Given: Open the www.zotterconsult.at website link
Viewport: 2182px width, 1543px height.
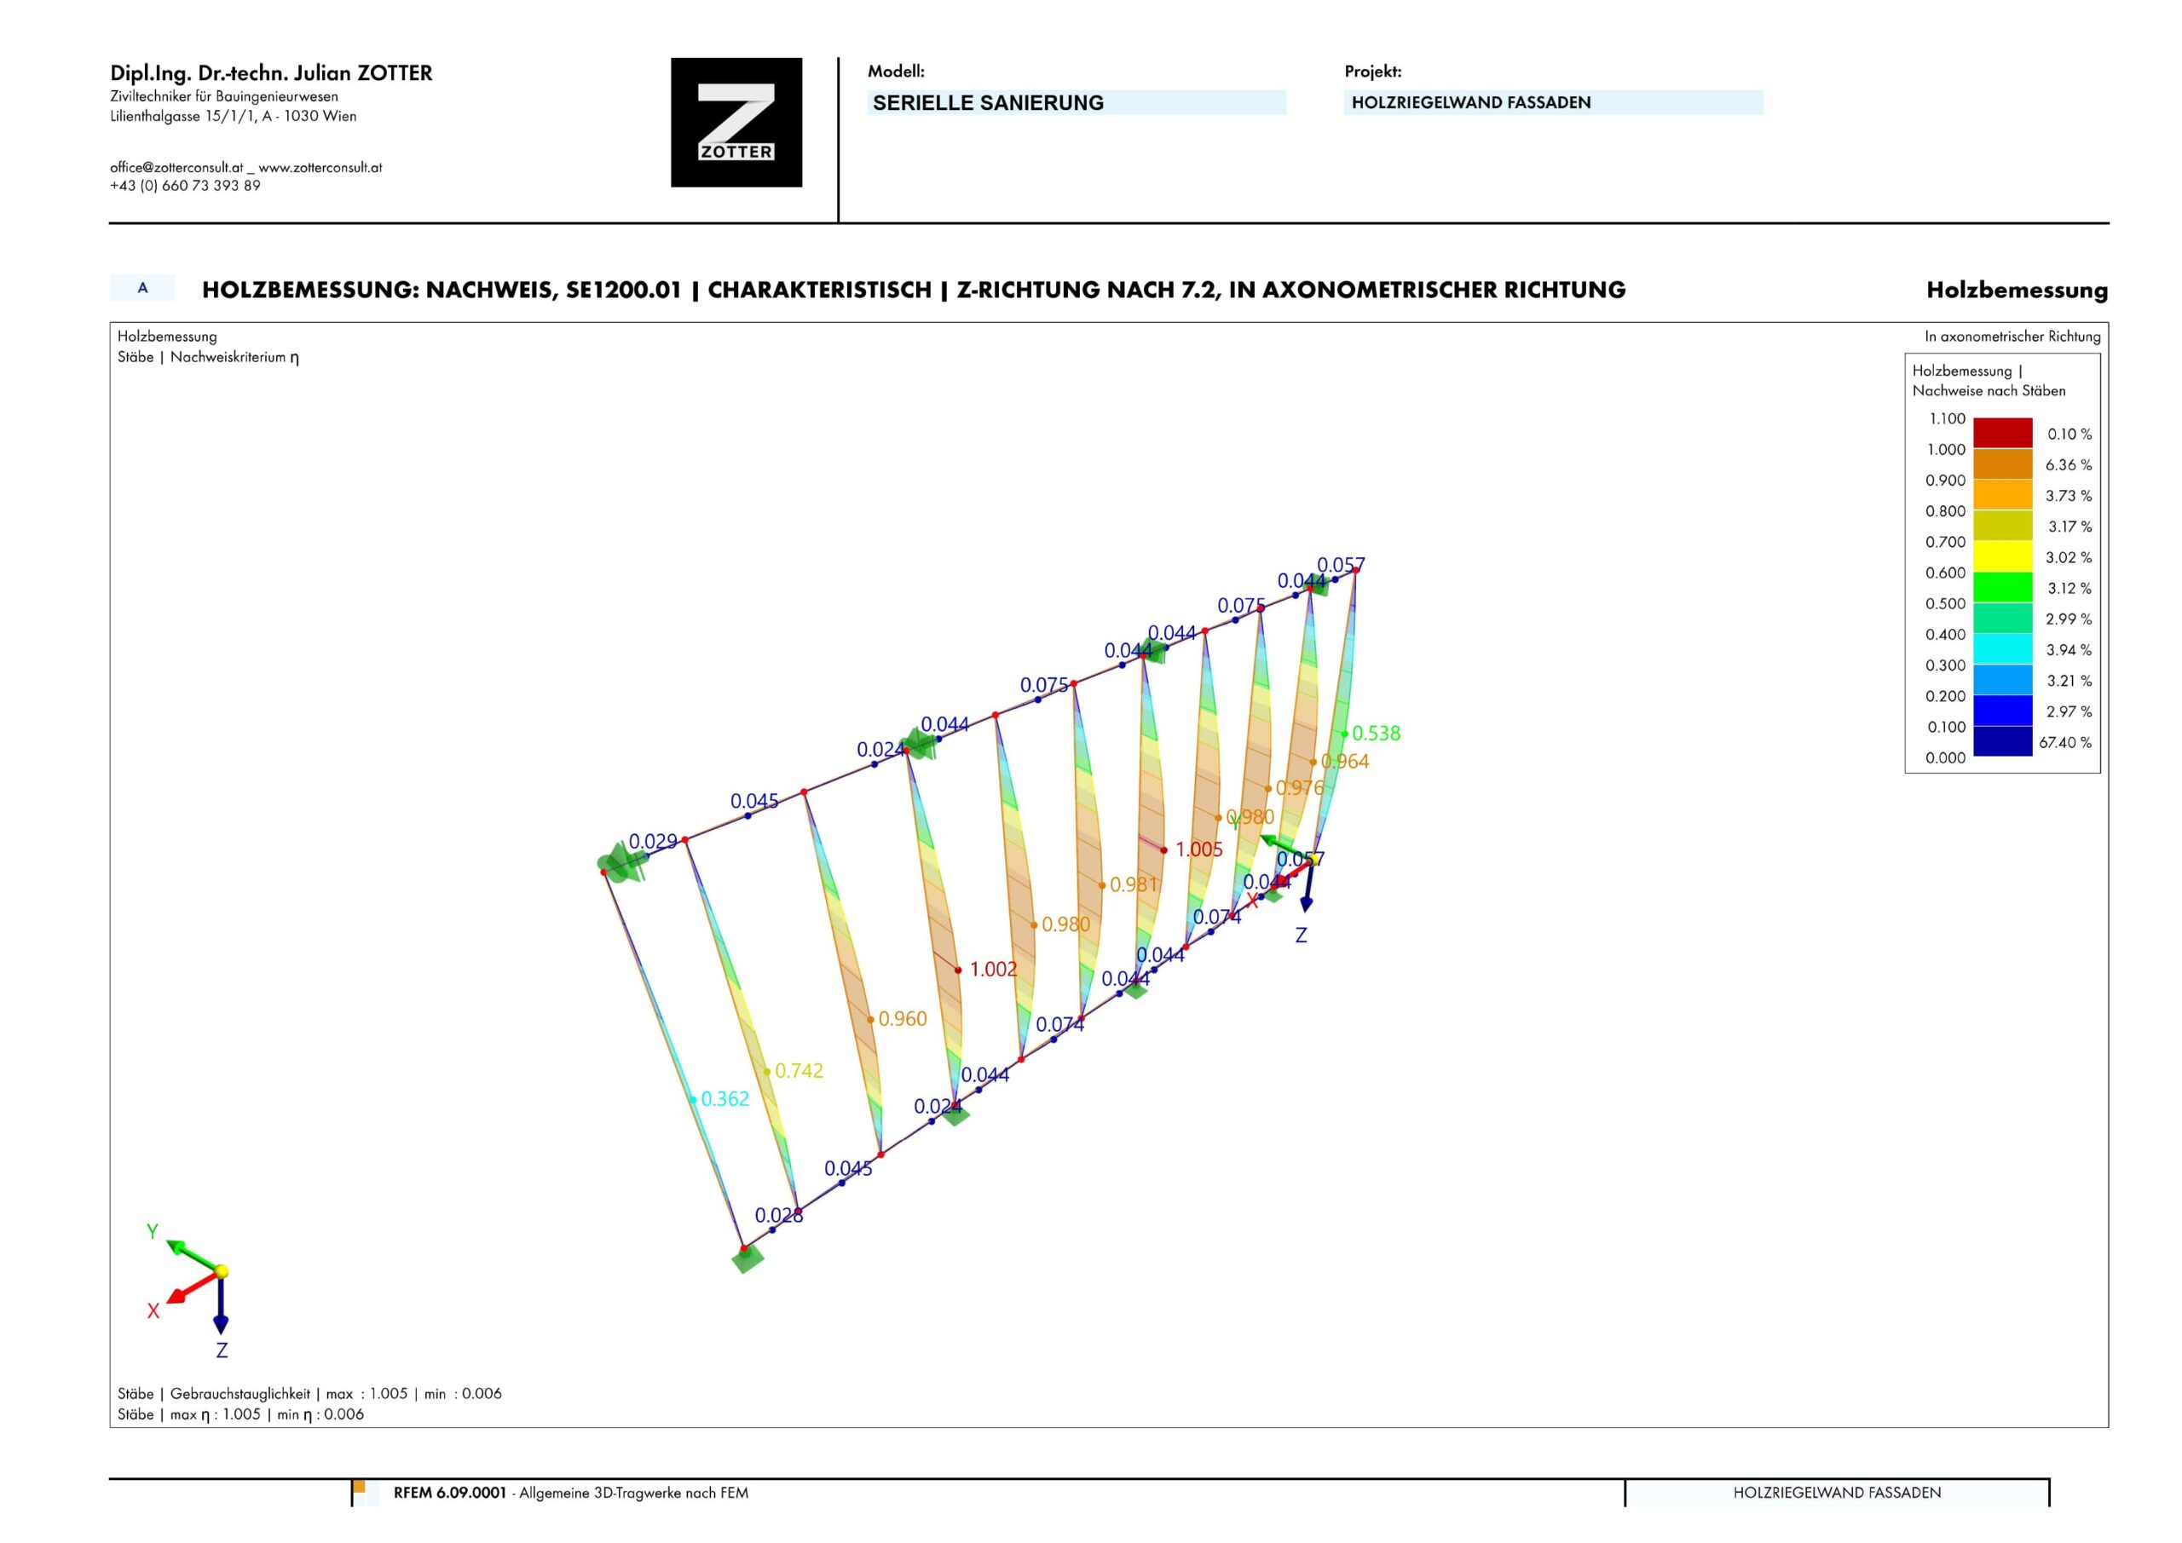Looking at the screenshot, I should (320, 167).
